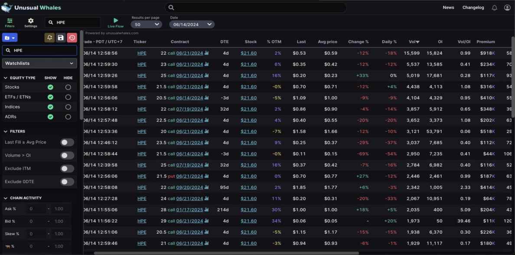This screenshot has height=255, width=515.
Task: Open chart icon for 21.5 put 06/21/2024
Action: [207, 176]
